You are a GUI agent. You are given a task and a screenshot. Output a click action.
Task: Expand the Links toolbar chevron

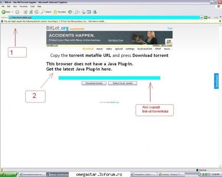[x=220, y=17]
